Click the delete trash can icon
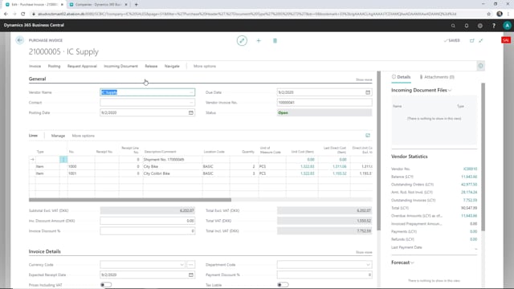 click(275, 41)
